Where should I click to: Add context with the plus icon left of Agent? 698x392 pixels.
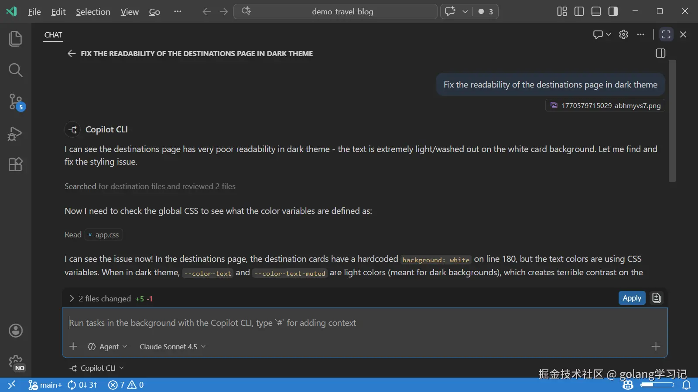(x=73, y=346)
